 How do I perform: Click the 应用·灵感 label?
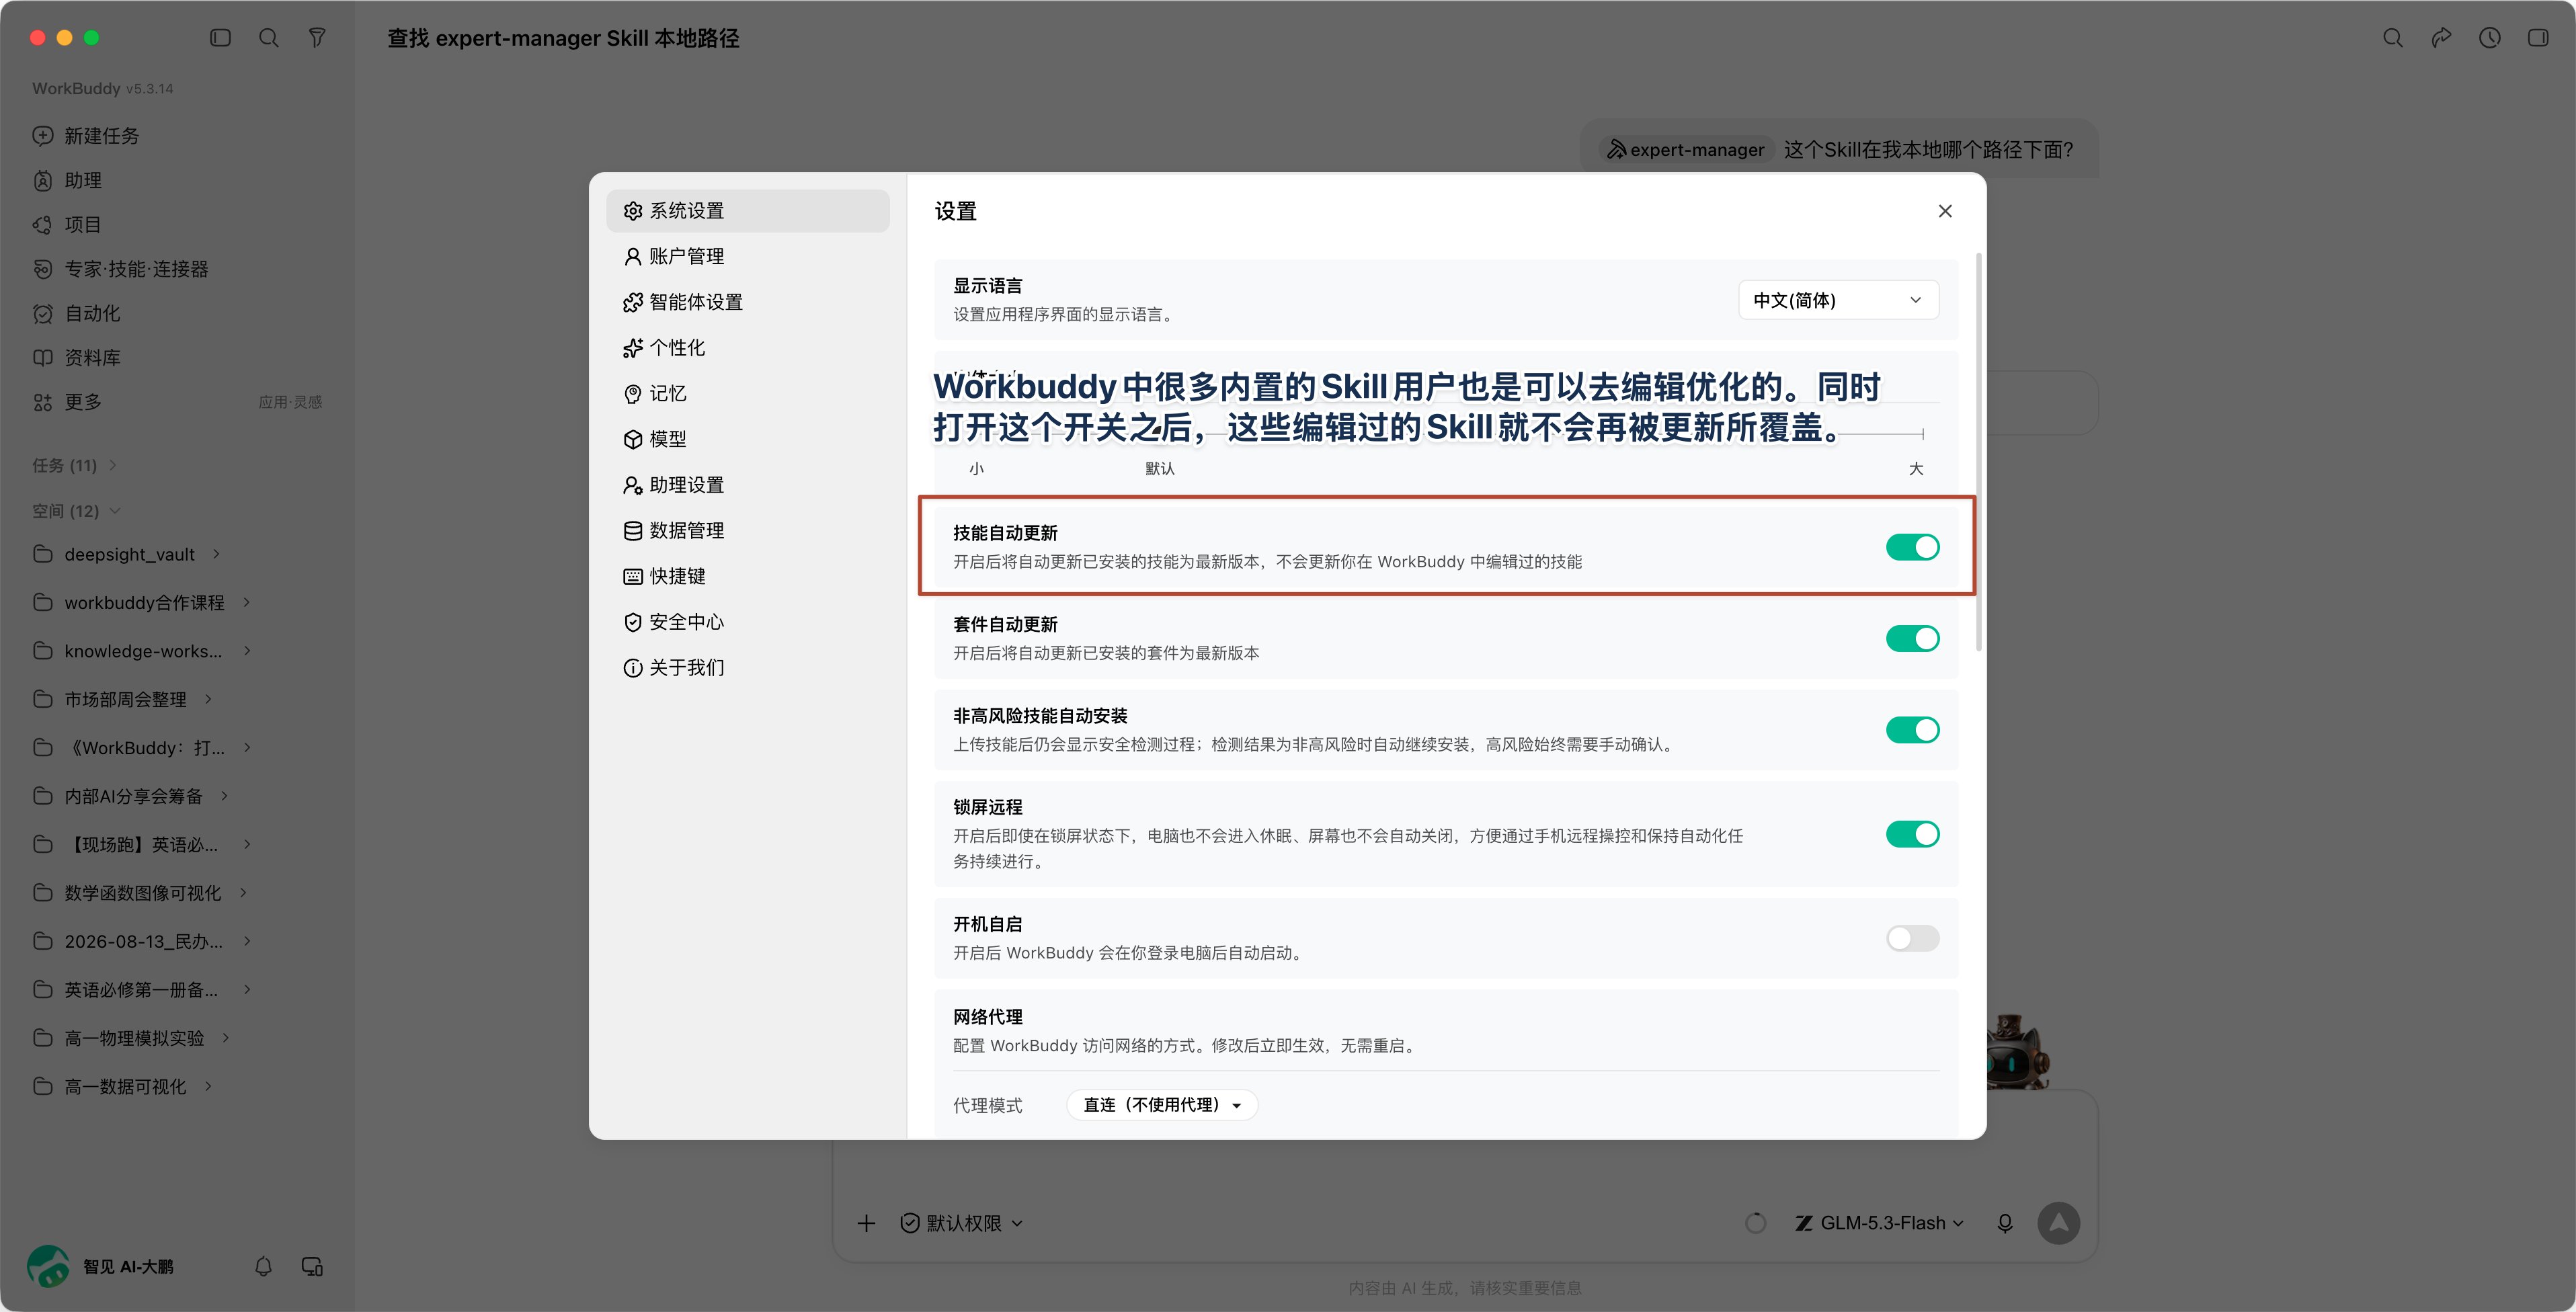click(290, 402)
